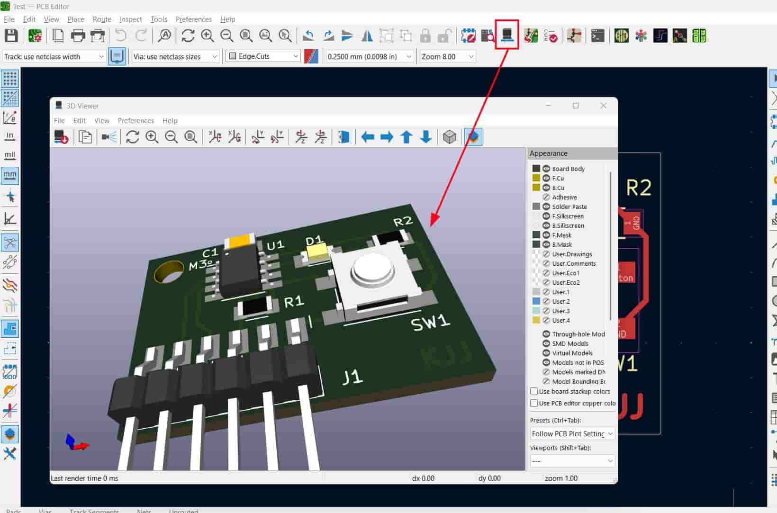
Task: Toggle Through-hole Models visibility
Action: pos(546,334)
